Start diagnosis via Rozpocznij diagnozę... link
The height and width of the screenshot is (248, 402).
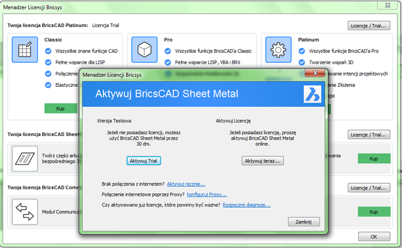(x=246, y=205)
